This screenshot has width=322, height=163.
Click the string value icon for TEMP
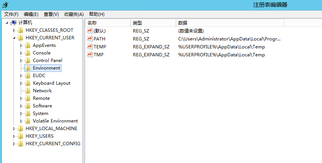tap(90, 47)
